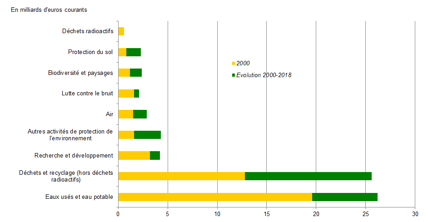The height and width of the screenshot is (222, 428).
Task: Click the 'Air' category axis label
Action: click(109, 114)
